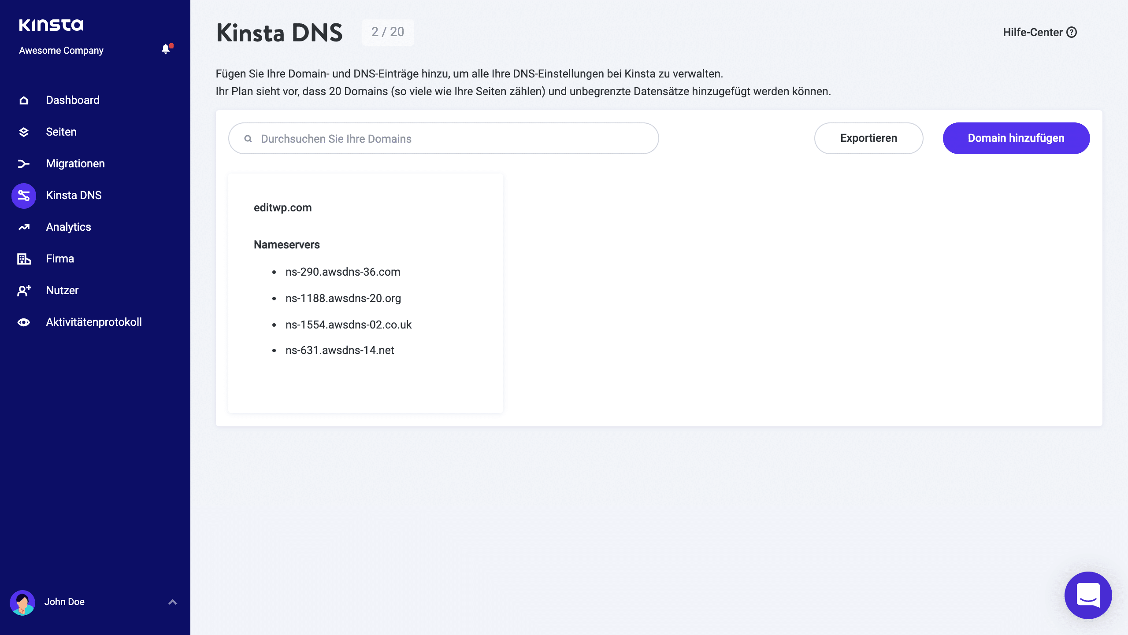Click the editwp.com domain entry
Screen dimensions: 1128x635
point(283,207)
